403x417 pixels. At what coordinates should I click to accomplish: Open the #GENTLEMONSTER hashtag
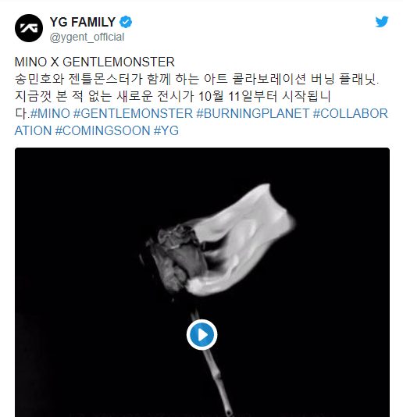point(133,113)
